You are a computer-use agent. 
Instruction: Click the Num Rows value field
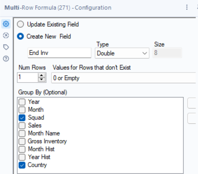[x=28, y=77]
